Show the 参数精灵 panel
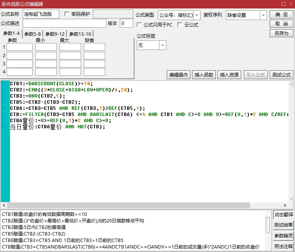Image resolution: width=295 pixels, height=252 pixels. pos(283,236)
